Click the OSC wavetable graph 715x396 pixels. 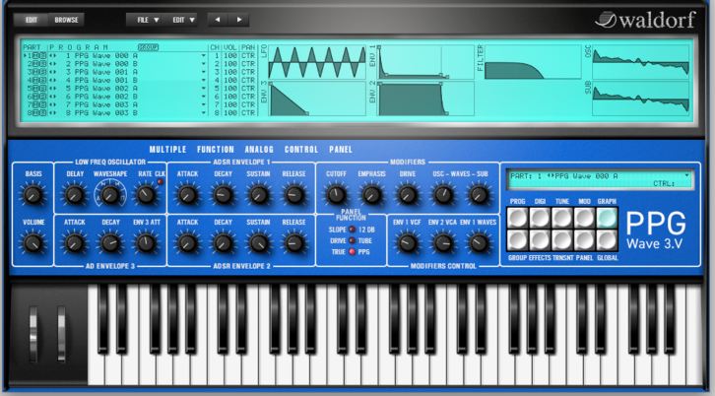point(641,62)
